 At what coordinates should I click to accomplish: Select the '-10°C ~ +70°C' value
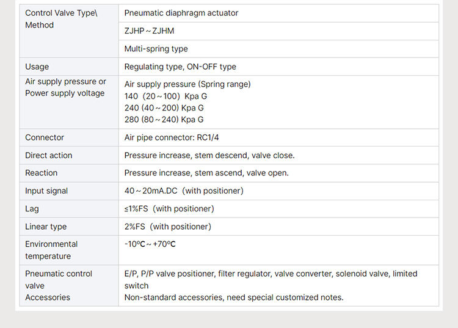click(x=150, y=244)
